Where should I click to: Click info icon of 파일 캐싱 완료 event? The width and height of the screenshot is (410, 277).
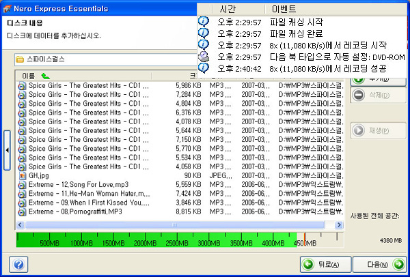(204, 33)
